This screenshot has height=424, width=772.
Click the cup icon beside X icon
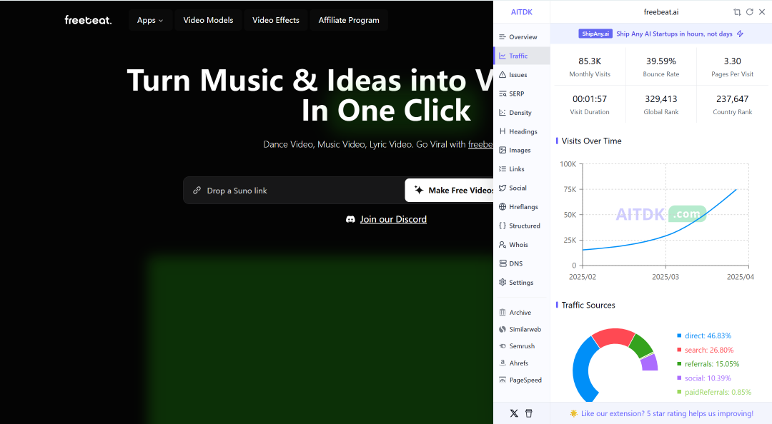tap(529, 413)
